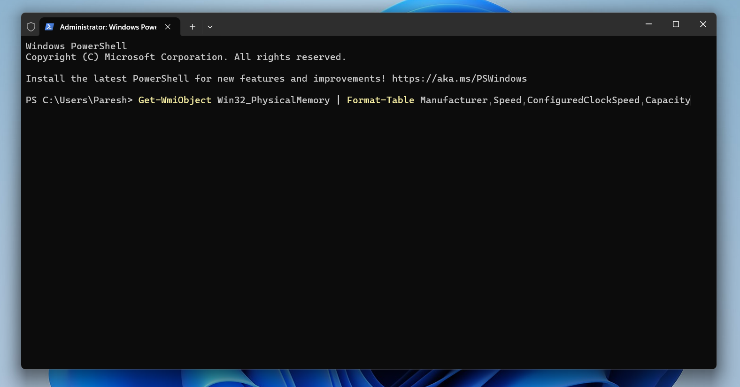Close the Administrator: Windows PowerShell tab
Image resolution: width=740 pixels, height=387 pixels.
(x=168, y=27)
